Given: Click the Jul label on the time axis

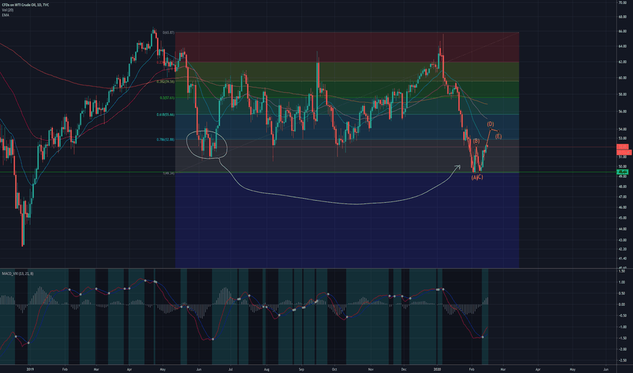Looking at the screenshot, I should coord(230,369).
